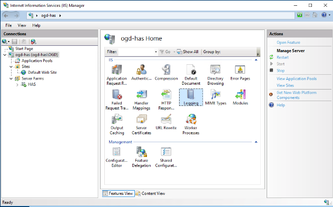Open the Help menu
The height and width of the screenshot is (207, 333).
[36, 25]
